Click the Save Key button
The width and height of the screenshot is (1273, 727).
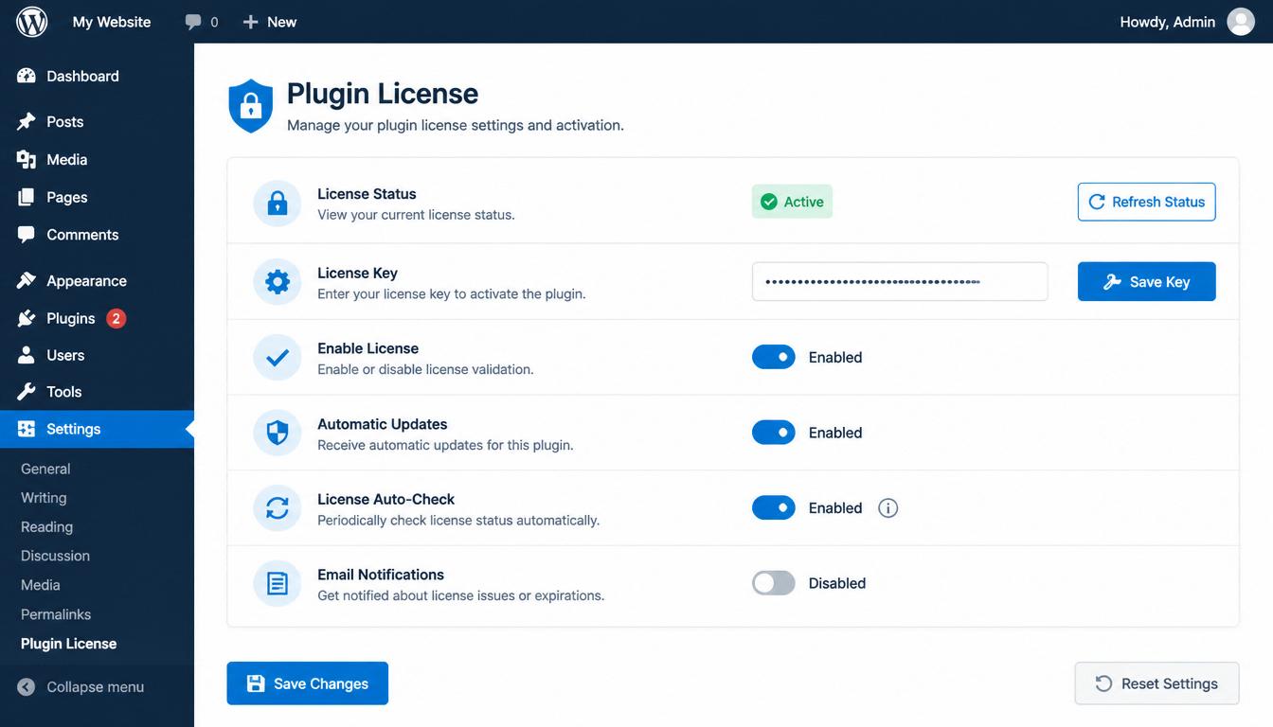point(1146,282)
